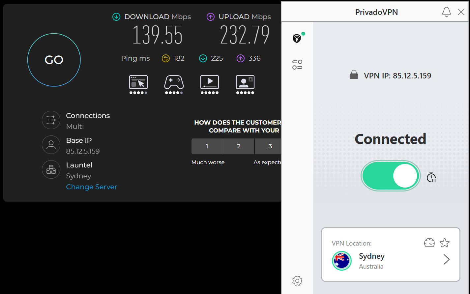Click the Launtel server icon

(x=51, y=169)
